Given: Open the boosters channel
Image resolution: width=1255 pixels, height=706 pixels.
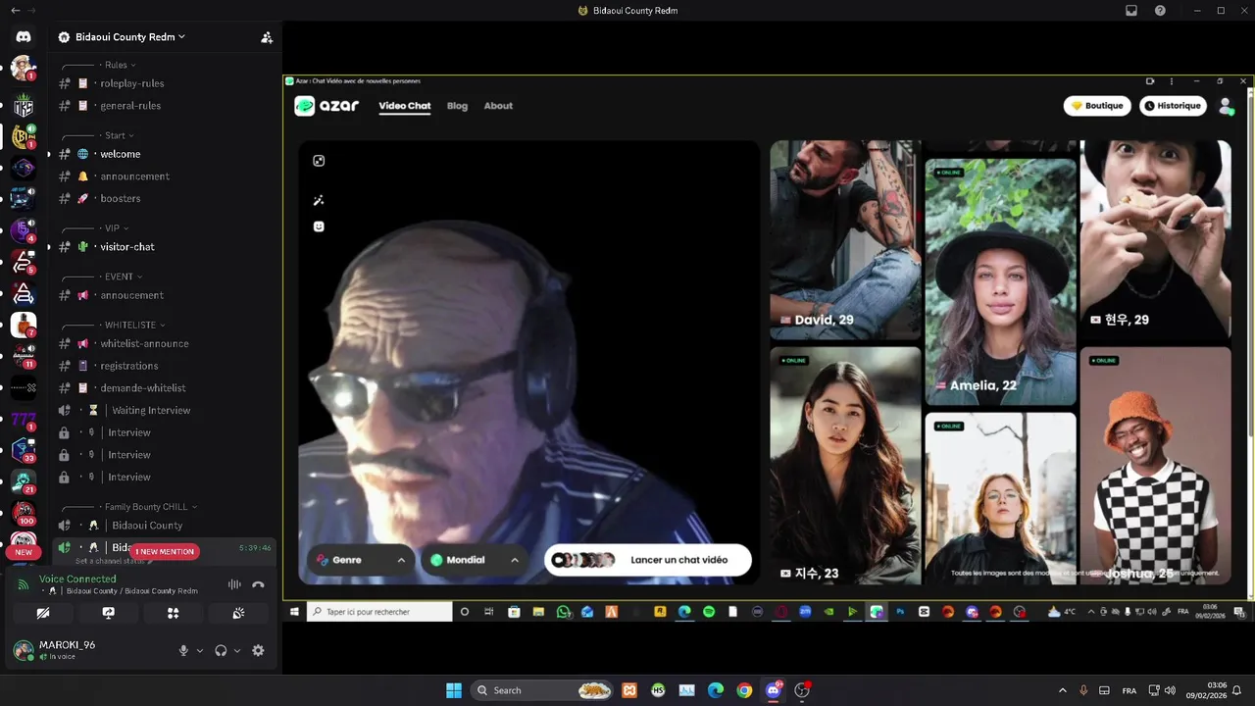Looking at the screenshot, I should click(164, 198).
